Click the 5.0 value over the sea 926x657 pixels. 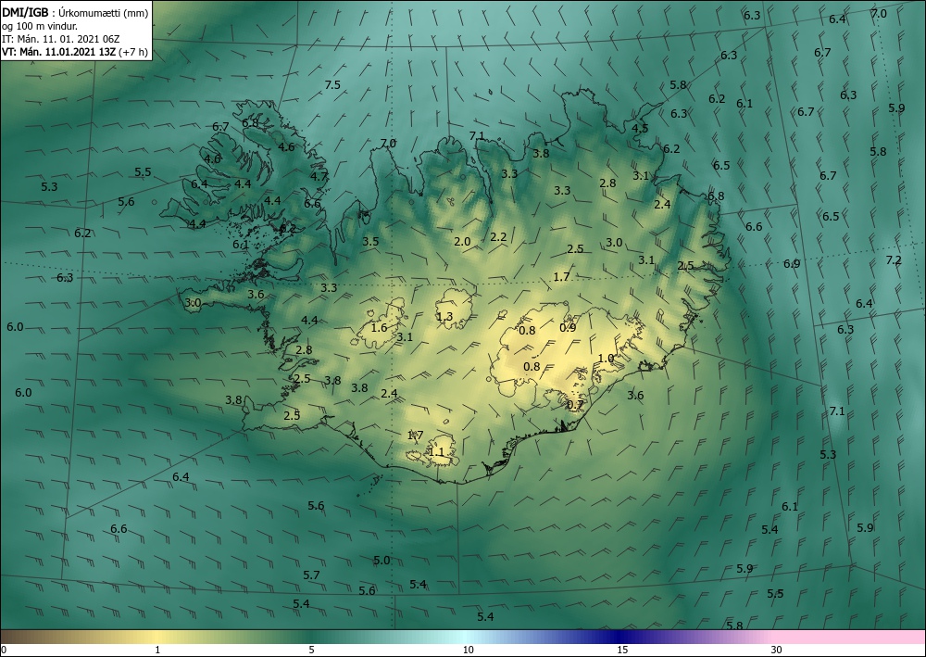coord(382,560)
